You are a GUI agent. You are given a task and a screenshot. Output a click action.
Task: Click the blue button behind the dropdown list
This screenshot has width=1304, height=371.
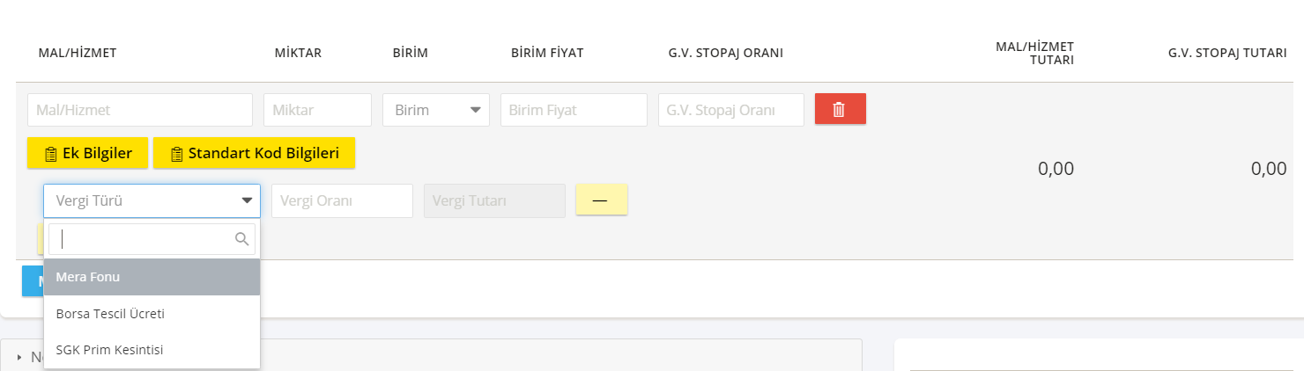click(33, 281)
